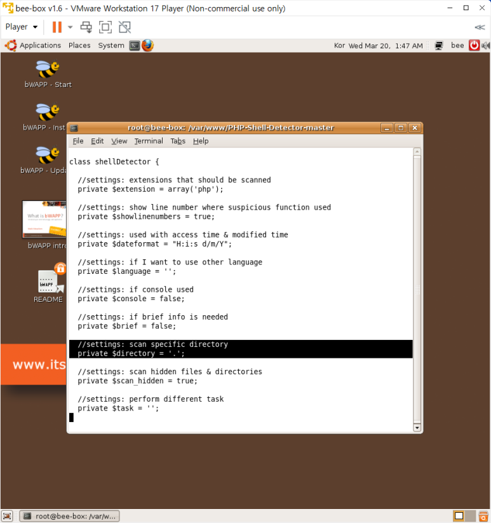Collapse VMware toolbar with double chevron
The height and width of the screenshot is (523, 491).
click(x=480, y=27)
